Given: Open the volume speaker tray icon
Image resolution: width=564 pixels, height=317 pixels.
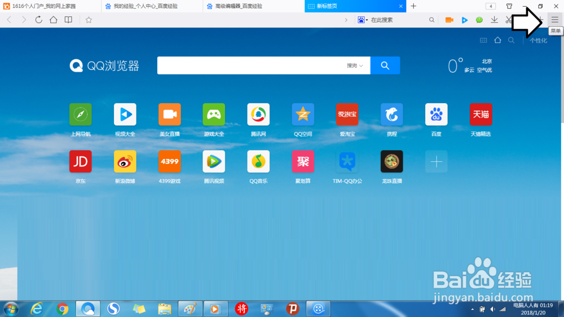Looking at the screenshot, I should pos(492,309).
